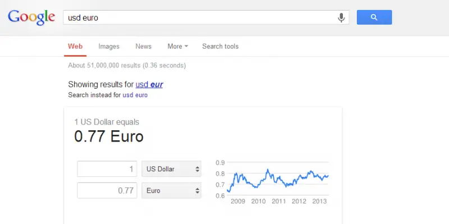The width and height of the screenshot is (449, 224).
Task: Click the US Dollar amount field
Action: coord(107,169)
